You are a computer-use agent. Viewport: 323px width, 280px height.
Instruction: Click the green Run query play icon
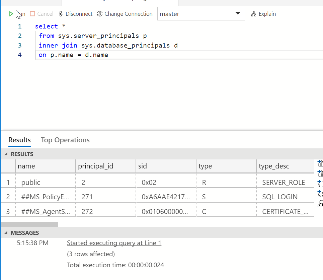[x=11, y=14]
